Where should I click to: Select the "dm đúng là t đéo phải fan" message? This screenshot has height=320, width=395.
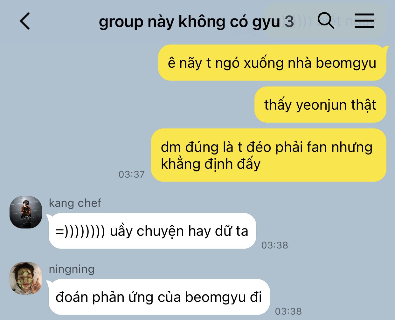pyautogui.click(x=269, y=155)
